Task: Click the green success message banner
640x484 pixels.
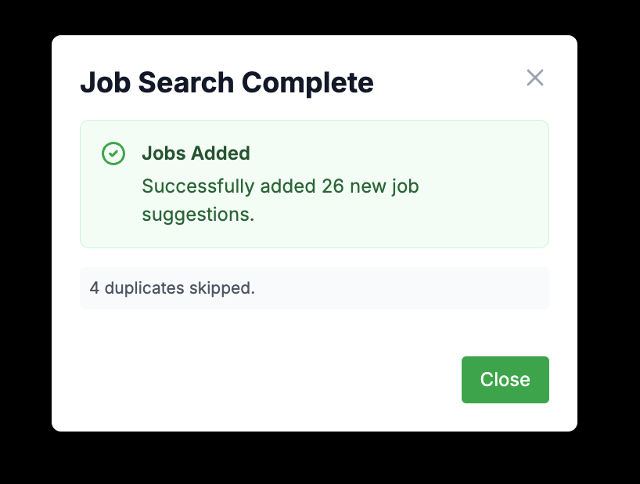Action: click(x=313, y=184)
